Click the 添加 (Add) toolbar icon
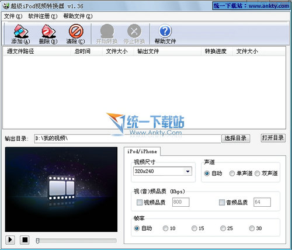 20,34
